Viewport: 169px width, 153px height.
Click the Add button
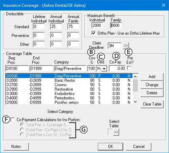pyautogui.click(x=152, y=77)
